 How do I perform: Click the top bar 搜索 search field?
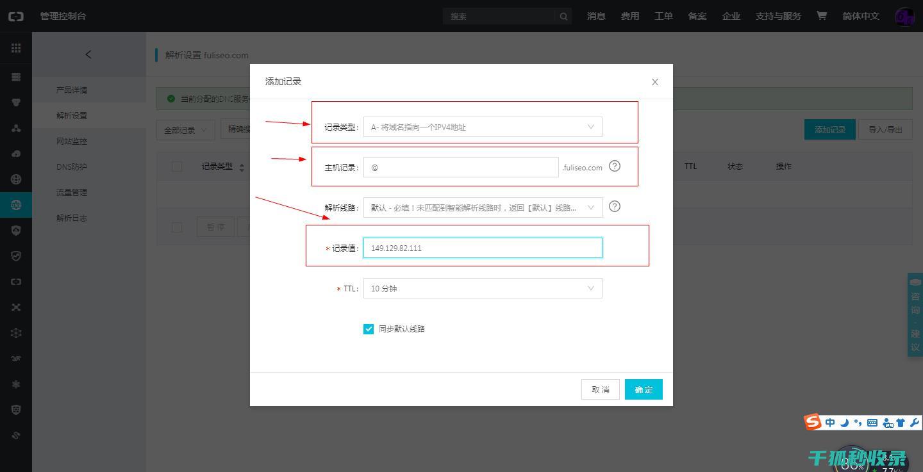(x=499, y=16)
